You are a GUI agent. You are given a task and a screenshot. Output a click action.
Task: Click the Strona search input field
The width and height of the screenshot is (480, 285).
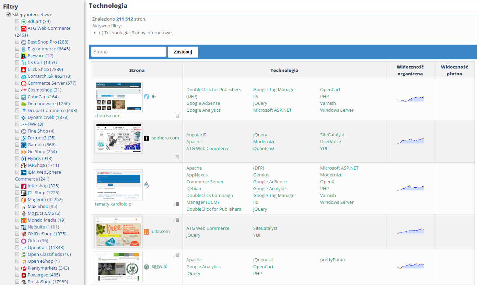click(x=129, y=52)
